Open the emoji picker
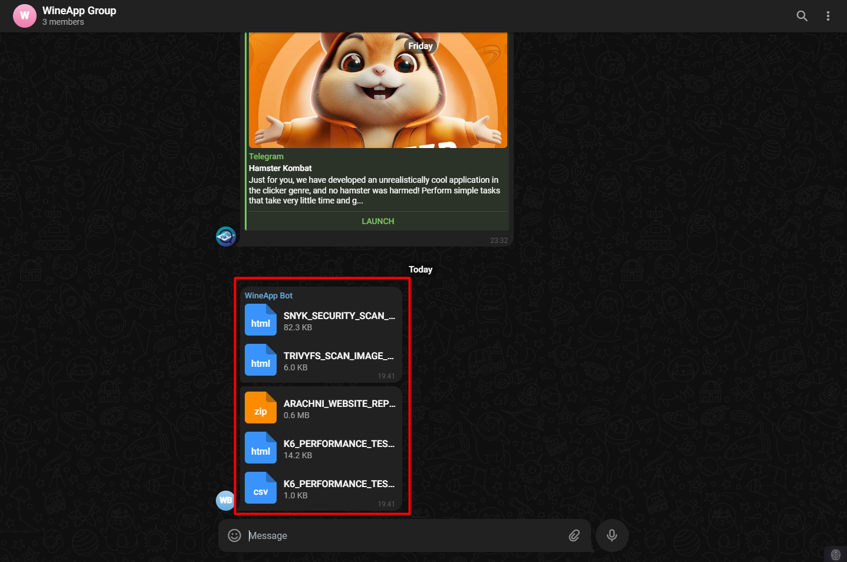 (234, 535)
